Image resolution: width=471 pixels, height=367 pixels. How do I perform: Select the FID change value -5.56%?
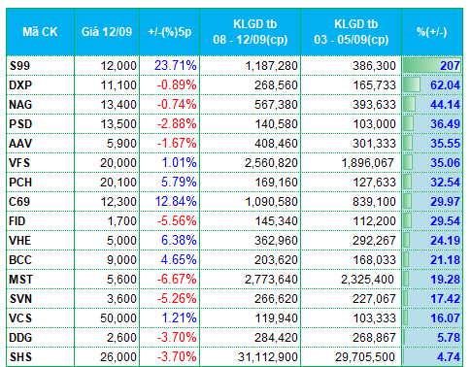click(x=177, y=221)
